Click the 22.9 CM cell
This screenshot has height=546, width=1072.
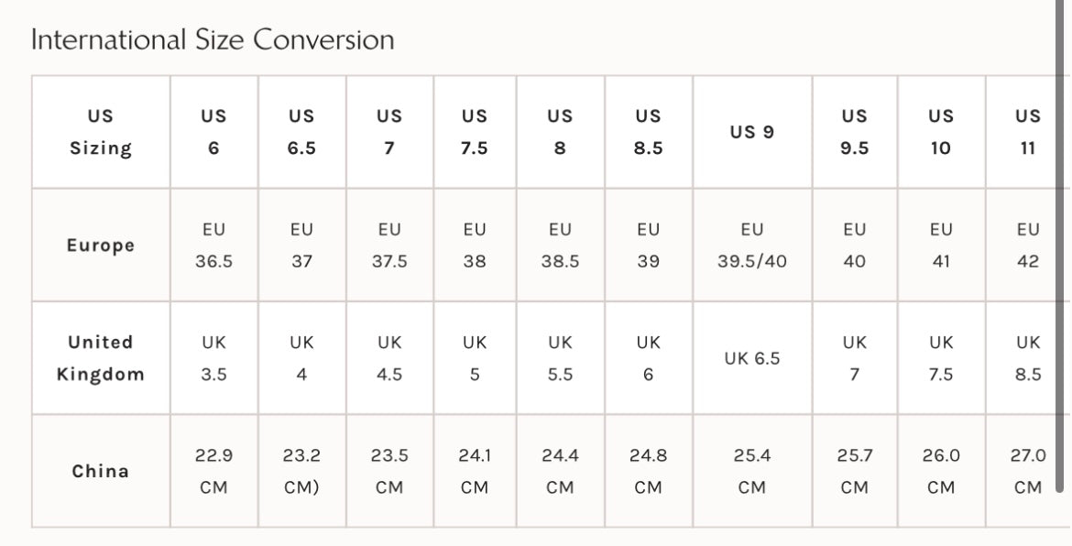[x=213, y=471]
